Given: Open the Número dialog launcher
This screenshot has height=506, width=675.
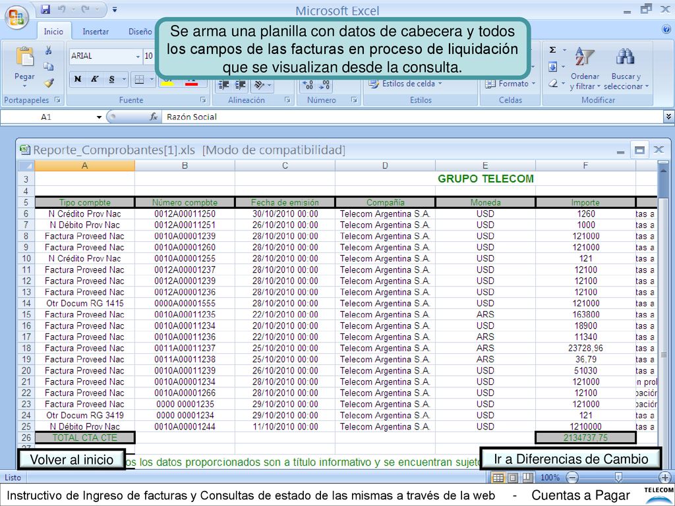Looking at the screenshot, I should pos(354,100).
